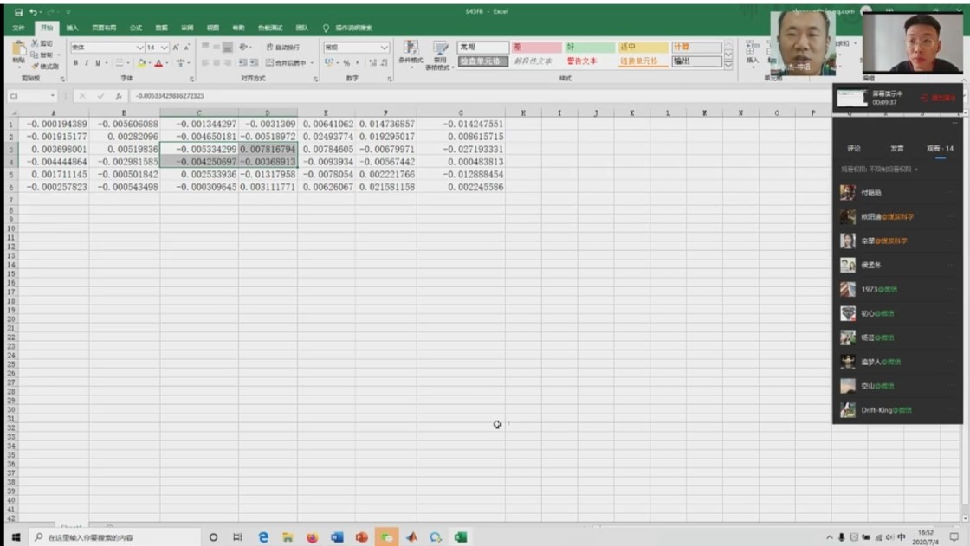Apply the 警告文本 warning text style
The image size is (970, 546).
click(581, 61)
